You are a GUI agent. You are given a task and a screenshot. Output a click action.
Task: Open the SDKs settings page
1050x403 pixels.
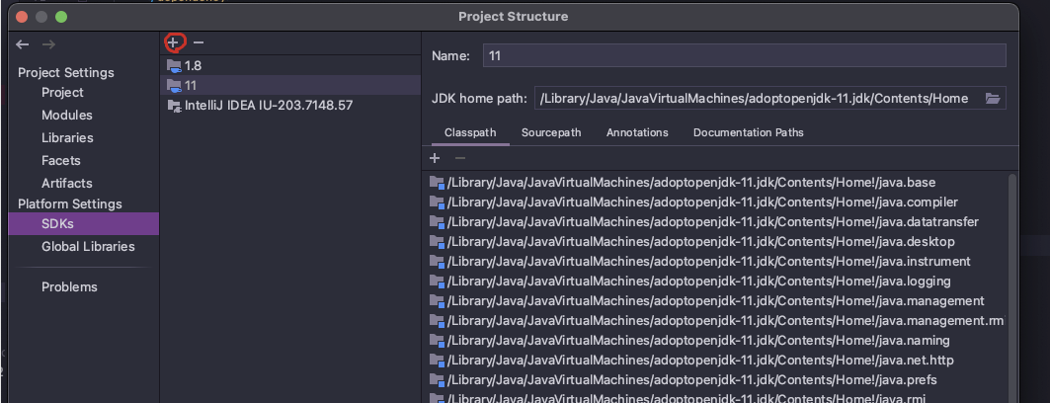(x=84, y=223)
